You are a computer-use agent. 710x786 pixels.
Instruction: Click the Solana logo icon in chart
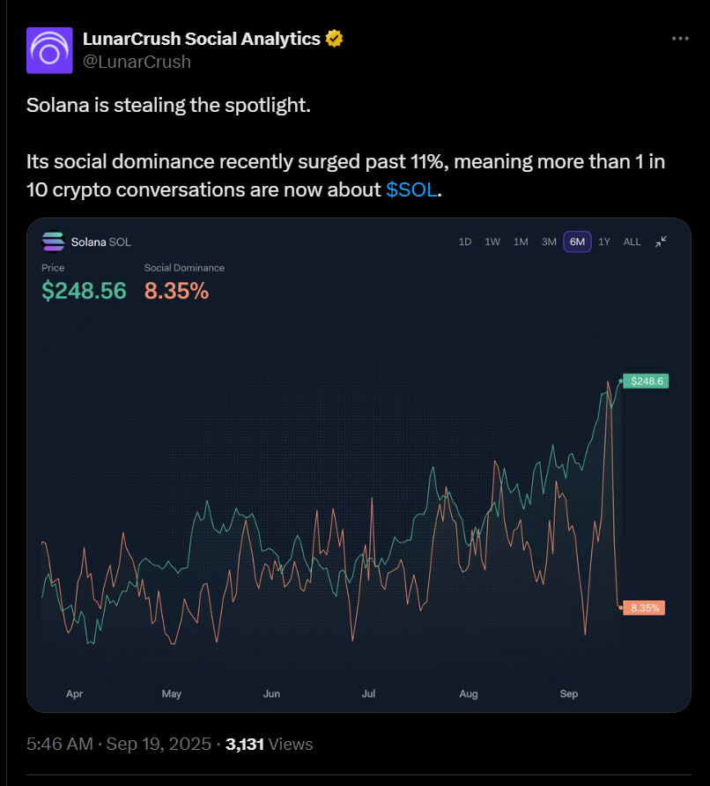(x=53, y=241)
